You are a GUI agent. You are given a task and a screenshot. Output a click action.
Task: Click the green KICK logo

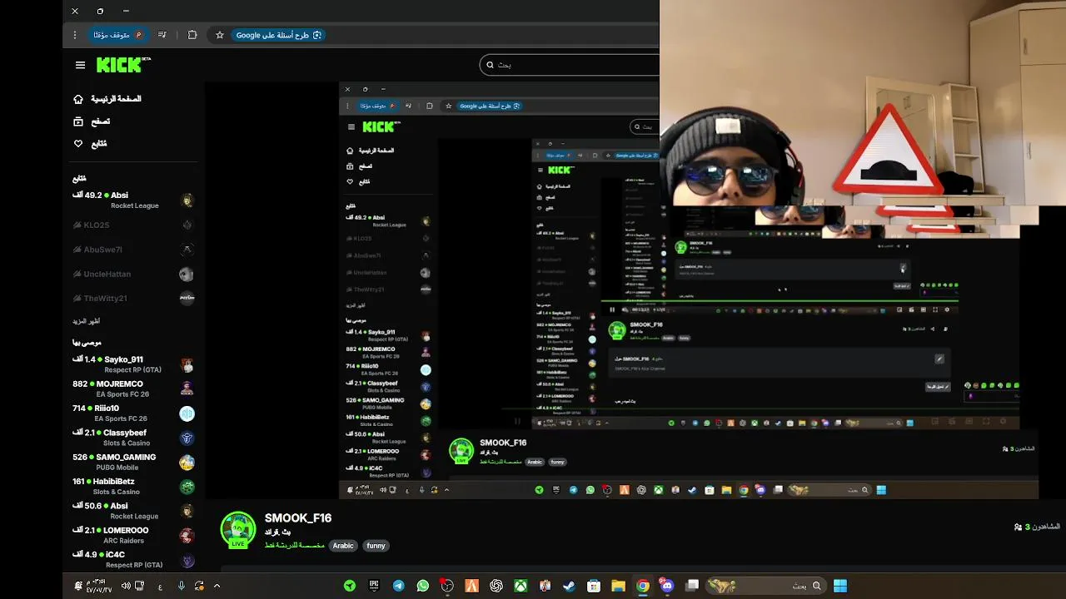coord(123,65)
